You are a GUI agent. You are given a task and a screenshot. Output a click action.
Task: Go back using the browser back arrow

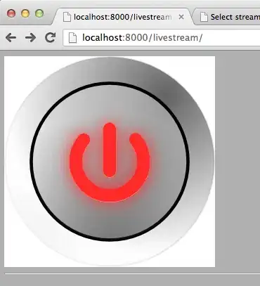[x=11, y=37]
